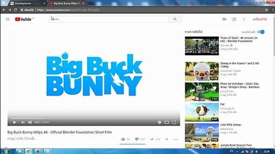The width and height of the screenshot is (275, 154).
Task: Go to YouTube home via logo
Action: [23, 19]
